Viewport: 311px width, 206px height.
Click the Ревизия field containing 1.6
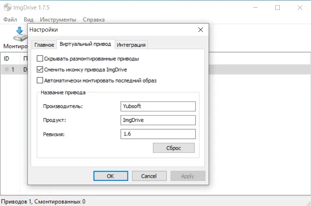point(158,134)
